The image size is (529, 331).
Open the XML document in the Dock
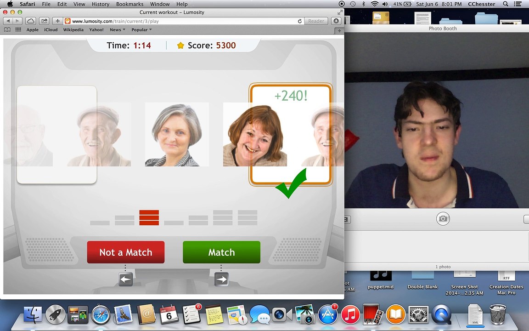click(475, 315)
